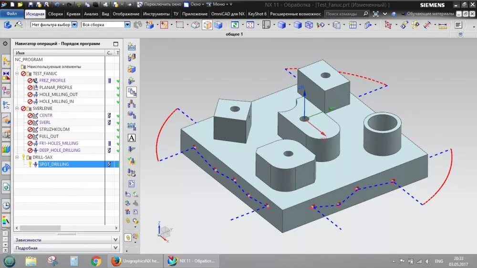Image resolution: width=477 pixels, height=268 pixels.
Task: Toggle the lightbulb status on SPOT_DRILLING
Action: (30, 164)
